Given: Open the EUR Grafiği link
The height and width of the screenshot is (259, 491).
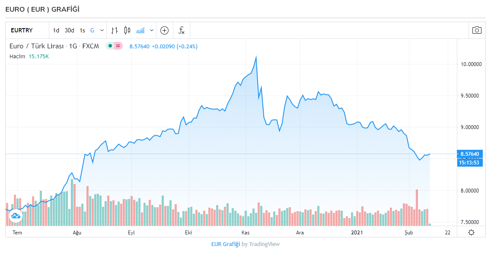Looking at the screenshot, I should 226,244.
